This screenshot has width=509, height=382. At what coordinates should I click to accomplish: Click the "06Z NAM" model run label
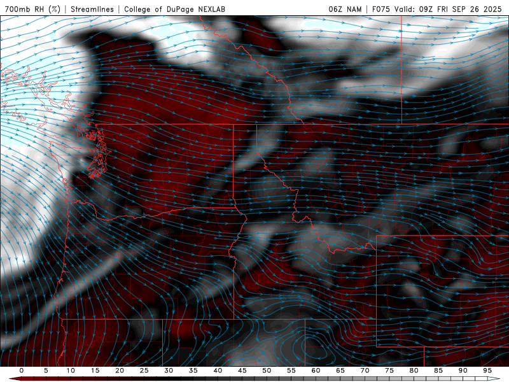point(345,9)
